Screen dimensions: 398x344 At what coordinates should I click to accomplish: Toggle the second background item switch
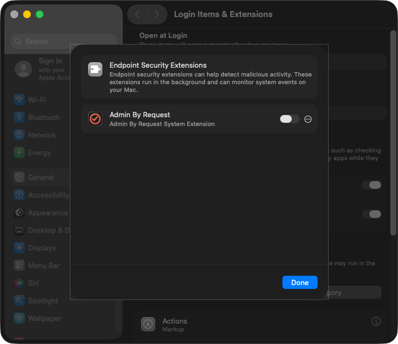(372, 214)
